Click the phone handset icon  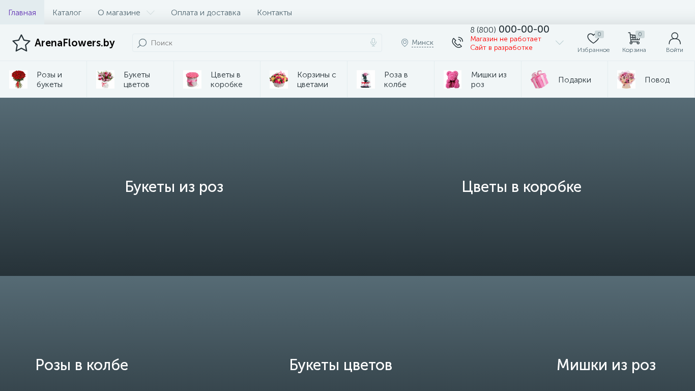[x=457, y=43]
